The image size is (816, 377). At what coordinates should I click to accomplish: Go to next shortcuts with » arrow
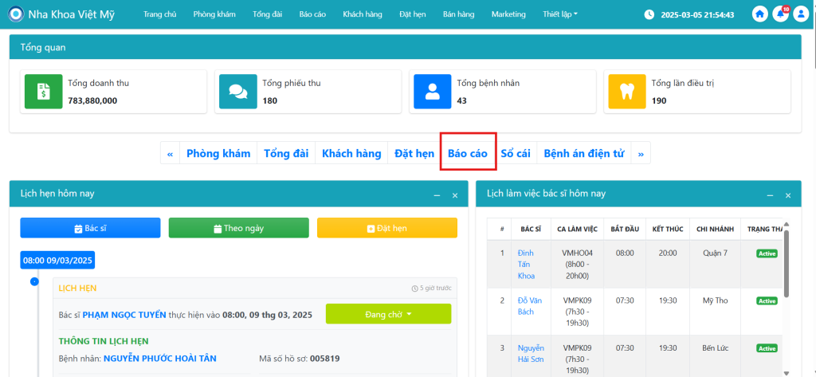coord(641,154)
